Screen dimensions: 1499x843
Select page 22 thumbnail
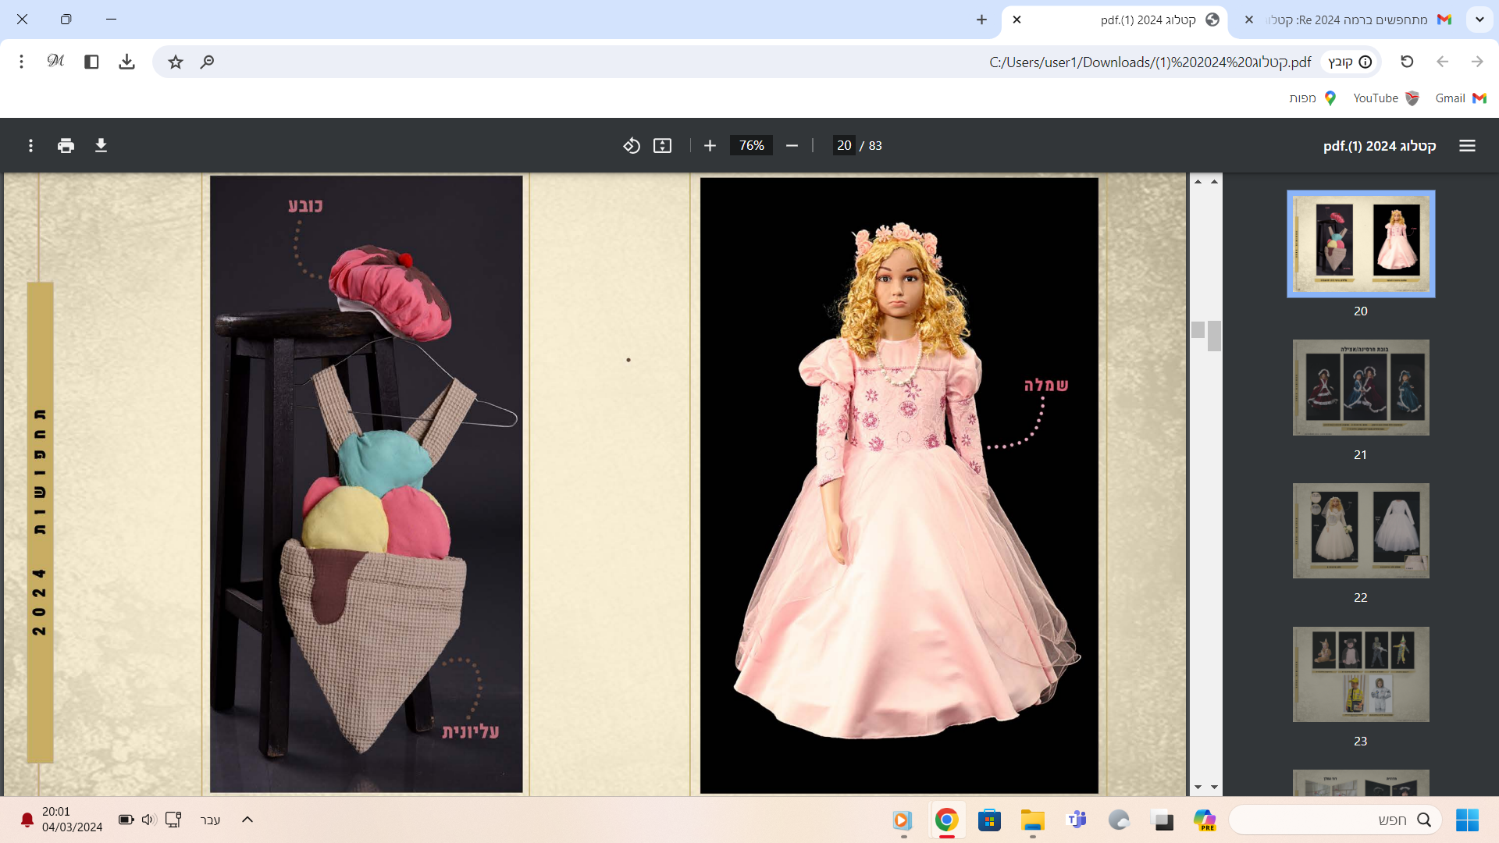pyautogui.click(x=1360, y=531)
